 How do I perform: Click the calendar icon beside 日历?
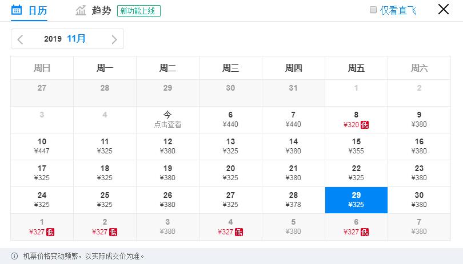17,10
